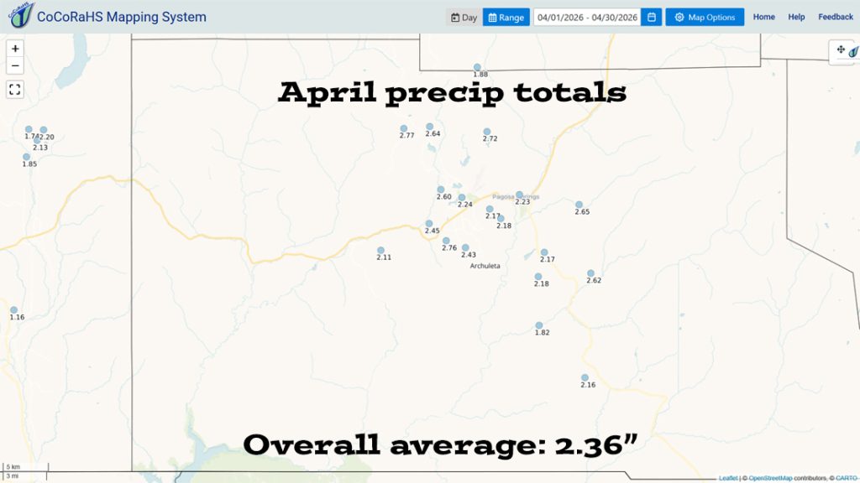Click the station marker reading 2.45
This screenshot has height=483, width=860.
(x=429, y=224)
